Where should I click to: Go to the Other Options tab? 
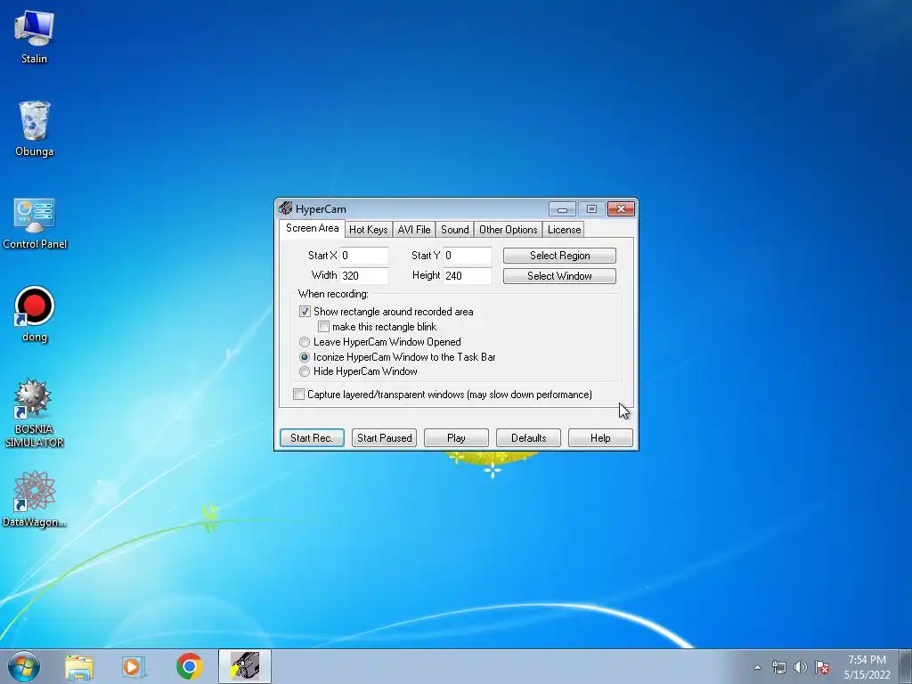pos(509,230)
